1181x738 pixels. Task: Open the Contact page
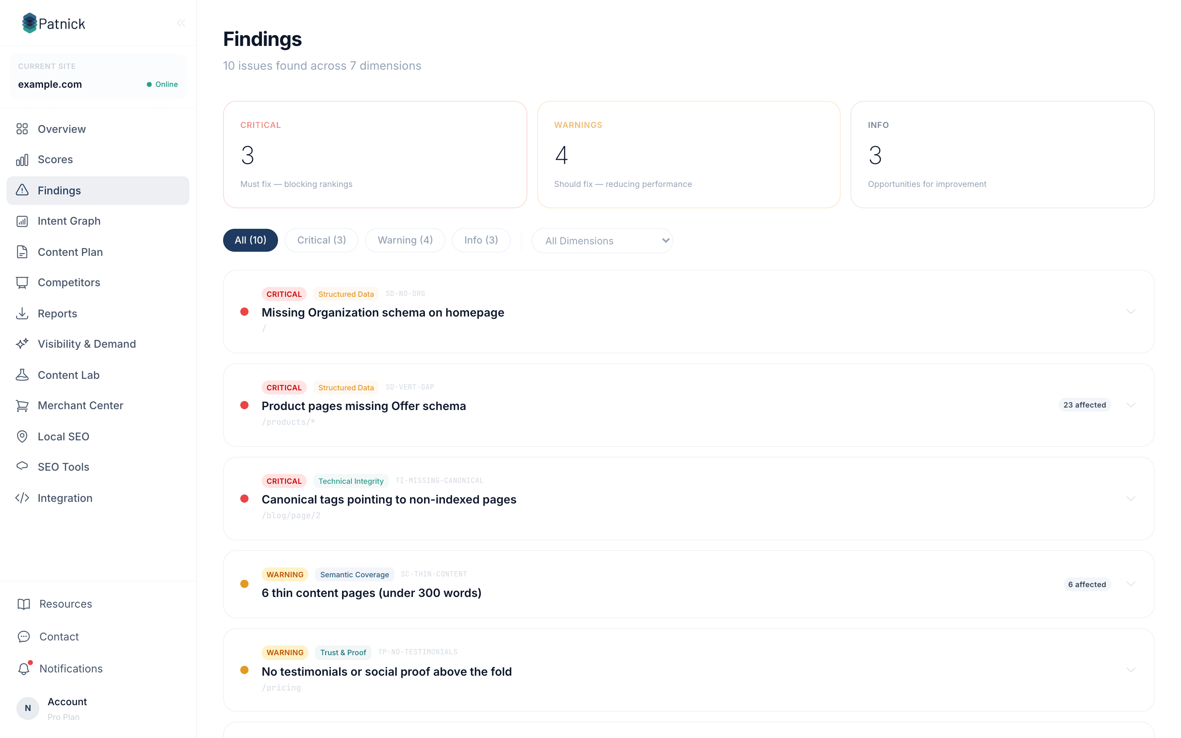click(x=59, y=636)
